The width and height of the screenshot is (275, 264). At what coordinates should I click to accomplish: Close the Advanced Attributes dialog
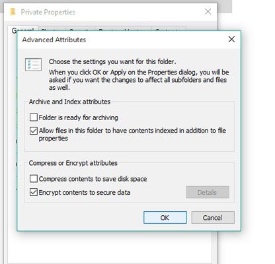pyautogui.click(x=231, y=40)
